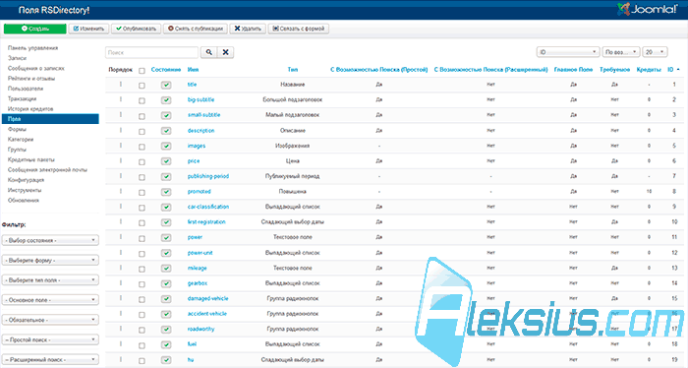Viewport: 688px width, 368px height.
Task: Click the search magnifier icon button
Action: point(208,52)
